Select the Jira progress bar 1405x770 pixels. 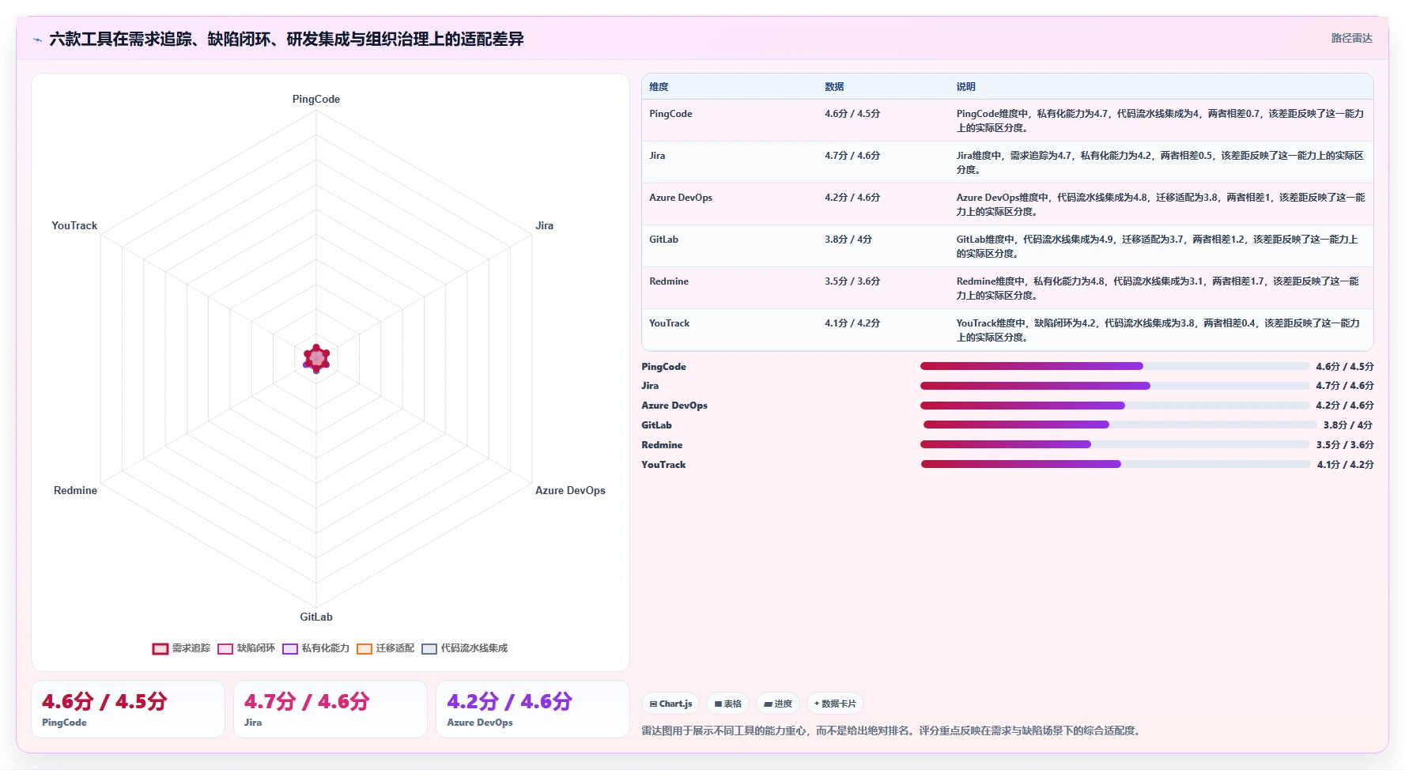(1115, 386)
